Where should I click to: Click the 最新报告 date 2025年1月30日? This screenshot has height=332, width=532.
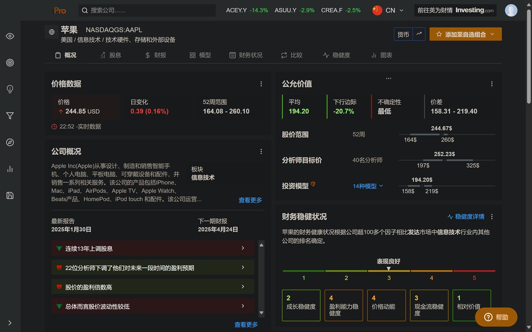[71, 229]
